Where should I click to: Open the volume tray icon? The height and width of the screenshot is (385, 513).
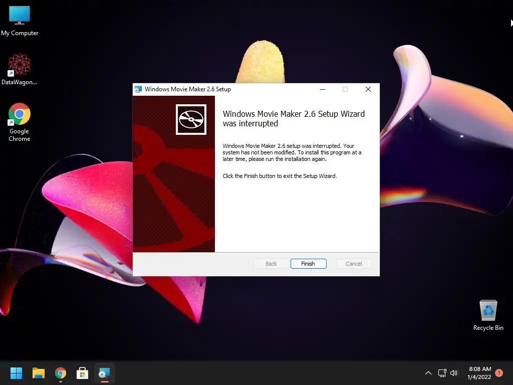454,373
